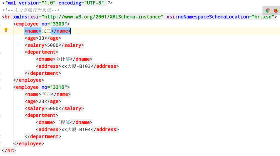Click the first closing </employee> tag
This screenshot has width=280, height=156.
29,80
